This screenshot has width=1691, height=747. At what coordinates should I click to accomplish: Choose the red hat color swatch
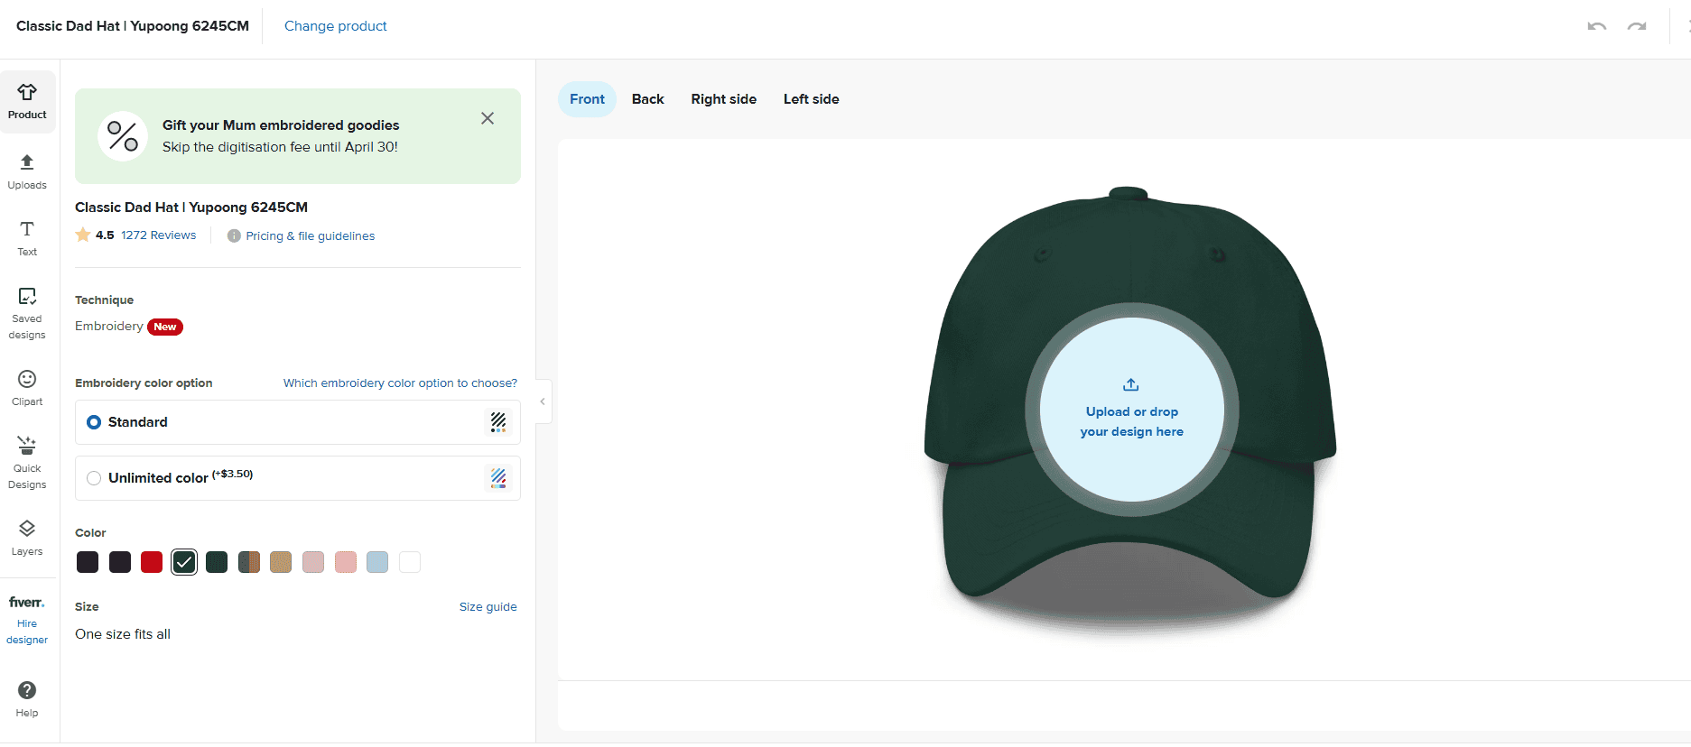click(152, 562)
